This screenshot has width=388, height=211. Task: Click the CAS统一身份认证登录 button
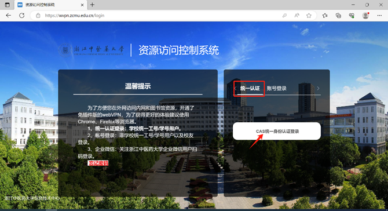[x=277, y=131]
